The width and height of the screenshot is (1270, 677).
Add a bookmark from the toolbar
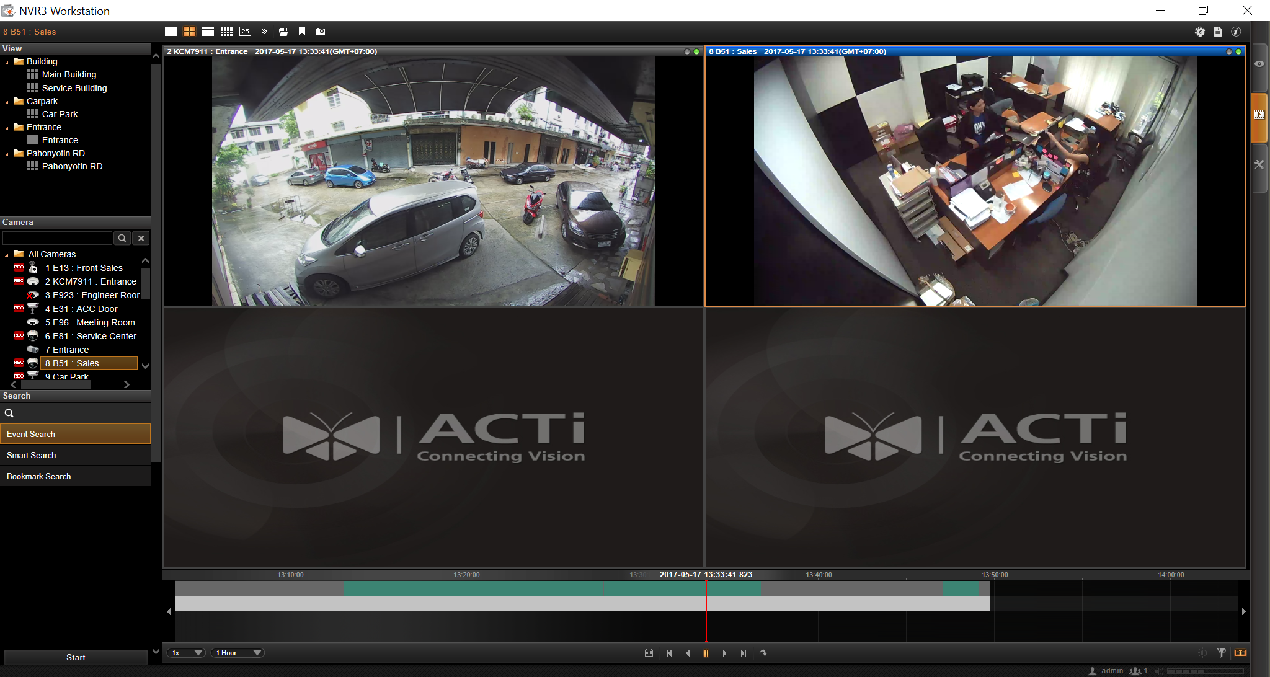coord(302,32)
